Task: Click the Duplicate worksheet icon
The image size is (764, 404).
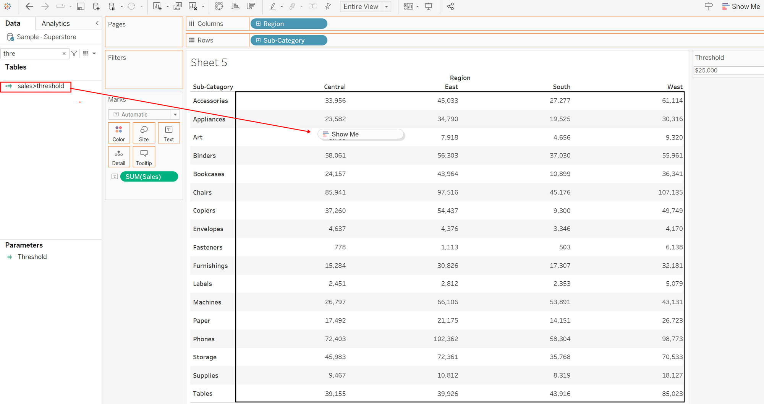Action: [x=178, y=6]
